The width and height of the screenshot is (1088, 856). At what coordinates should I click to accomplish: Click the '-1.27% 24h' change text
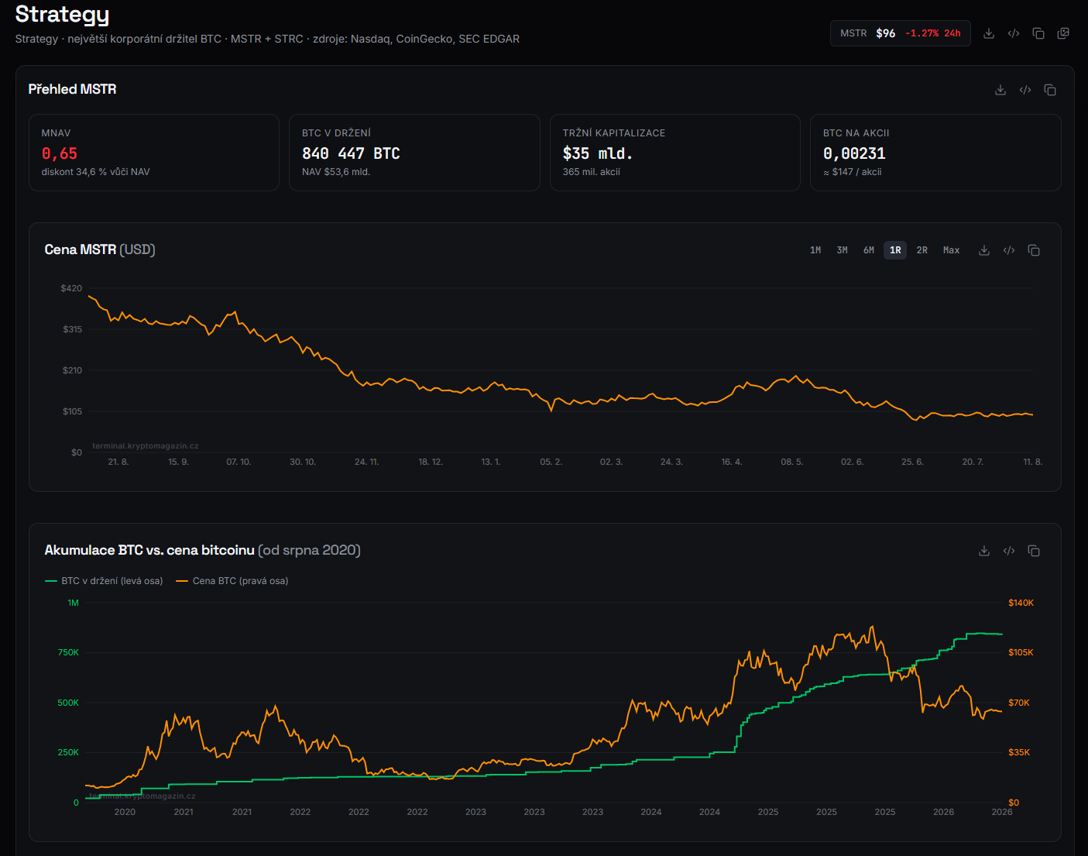[933, 33]
